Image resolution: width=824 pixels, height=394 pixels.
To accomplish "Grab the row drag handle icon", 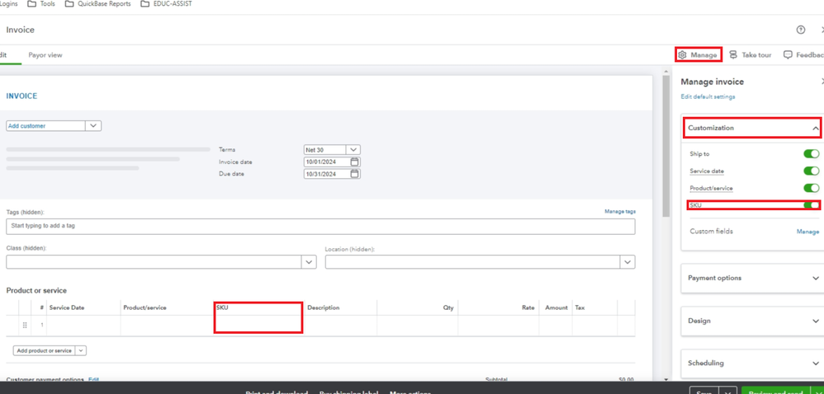I will tap(25, 326).
